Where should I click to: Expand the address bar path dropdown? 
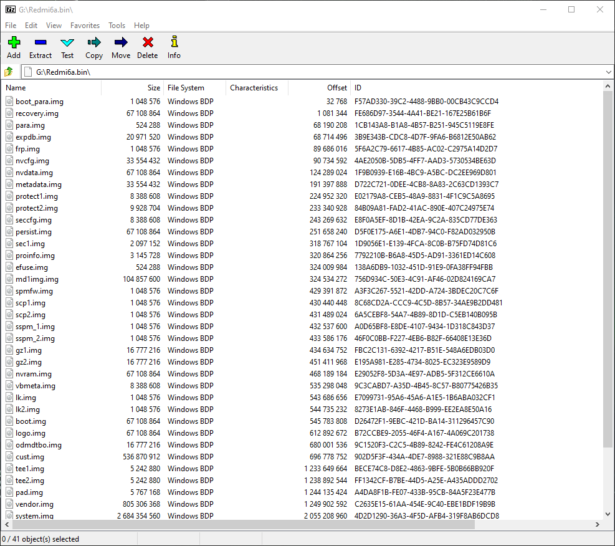pyautogui.click(x=608, y=72)
